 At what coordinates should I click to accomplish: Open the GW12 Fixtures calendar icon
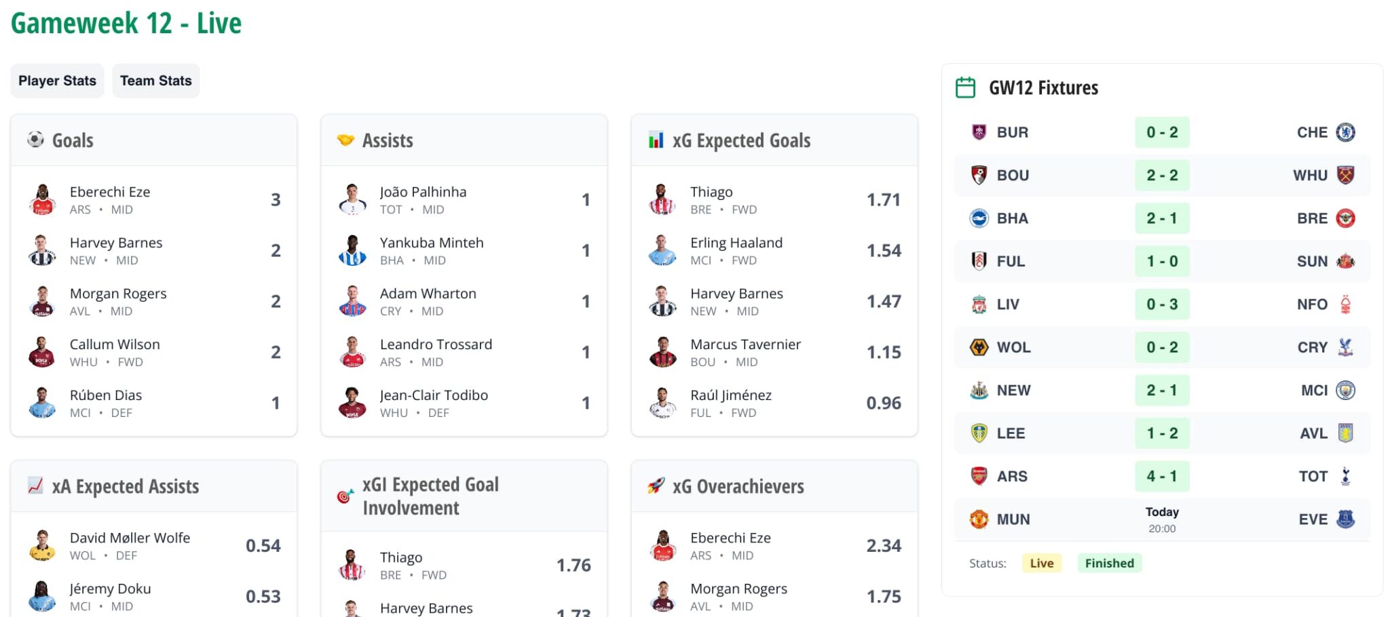(964, 87)
